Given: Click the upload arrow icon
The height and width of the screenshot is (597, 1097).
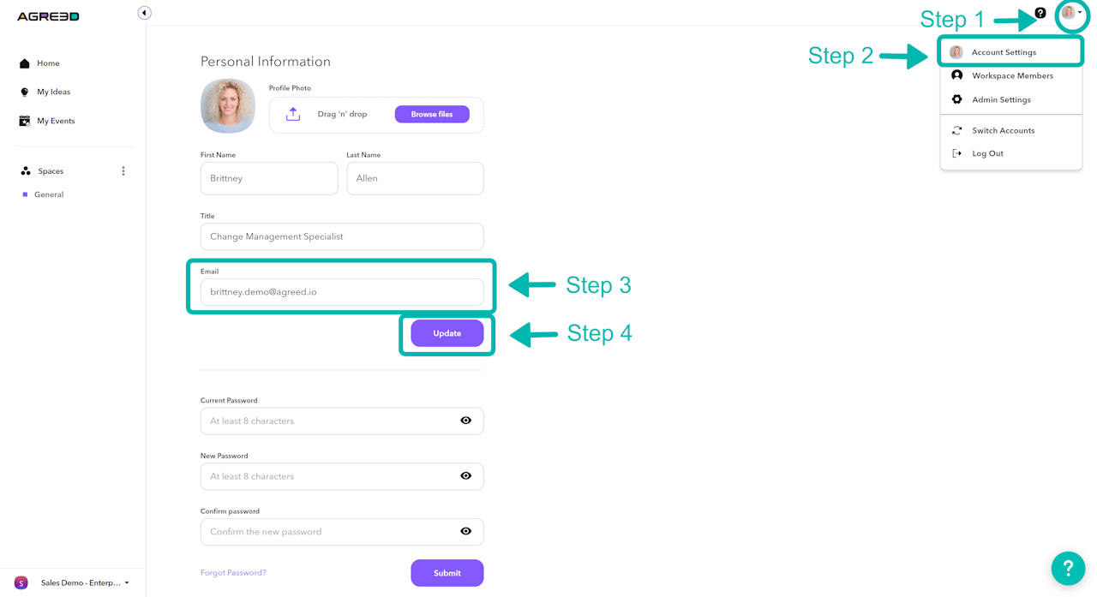Looking at the screenshot, I should click(x=293, y=114).
